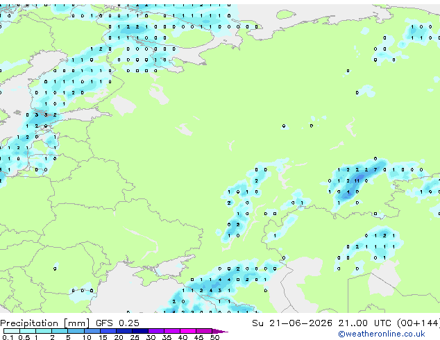Click the 2–5 mm legend color swatch
This screenshot has width=440, height=340.
pos(60,331)
